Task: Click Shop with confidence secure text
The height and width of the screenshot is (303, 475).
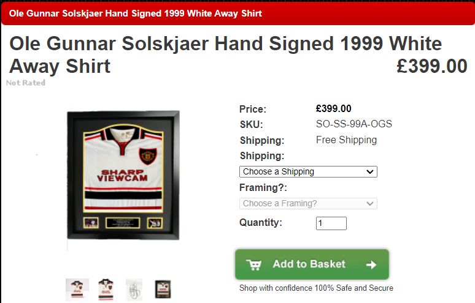Action: [316, 288]
